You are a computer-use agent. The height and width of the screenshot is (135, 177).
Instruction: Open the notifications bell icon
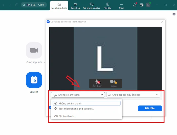pos(135,5)
